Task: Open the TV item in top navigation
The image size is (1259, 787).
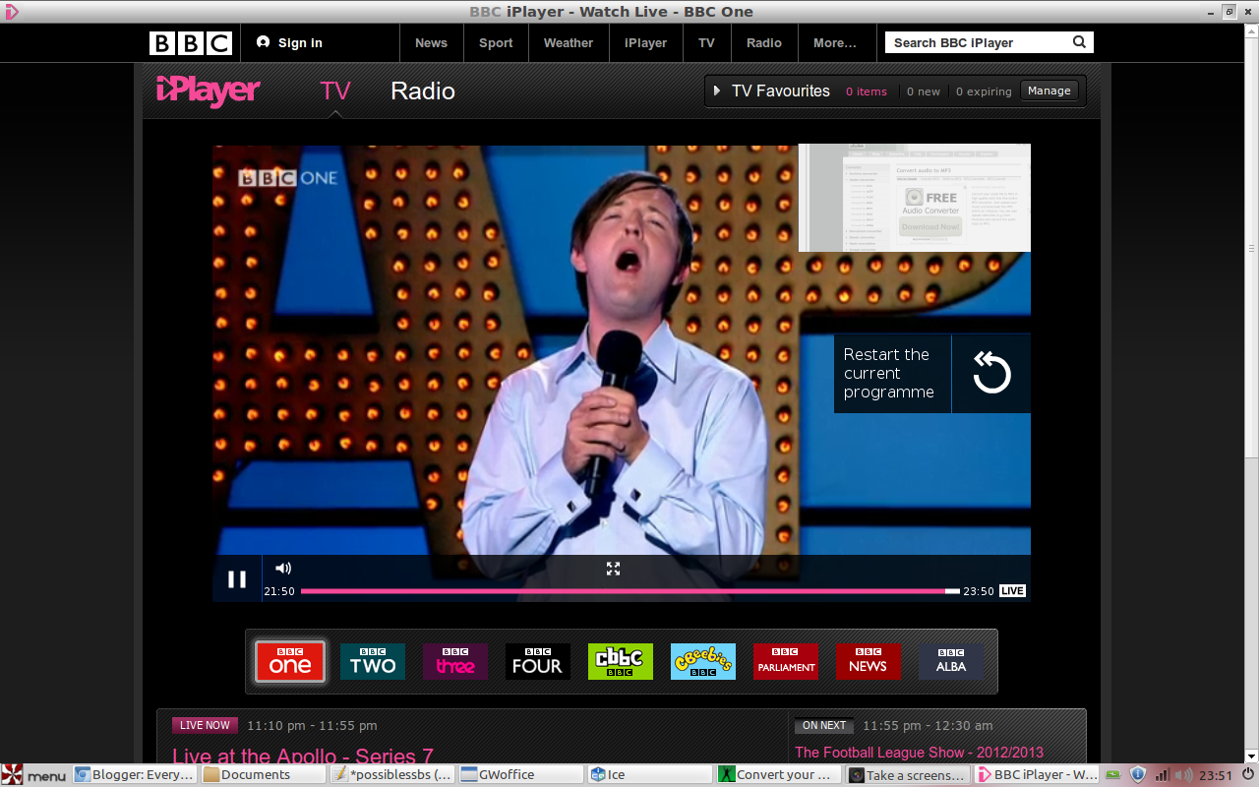Action: point(706,43)
